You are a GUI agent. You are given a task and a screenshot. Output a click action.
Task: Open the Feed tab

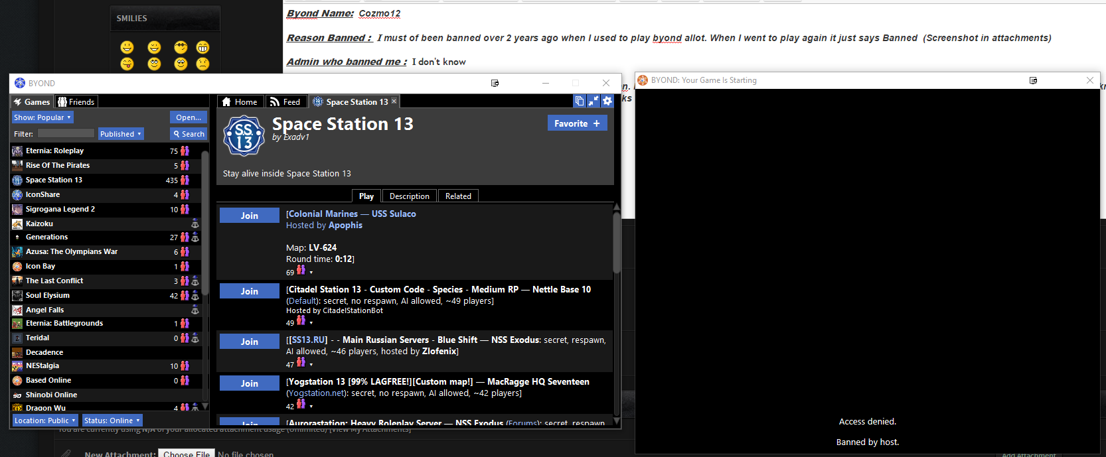click(x=285, y=101)
